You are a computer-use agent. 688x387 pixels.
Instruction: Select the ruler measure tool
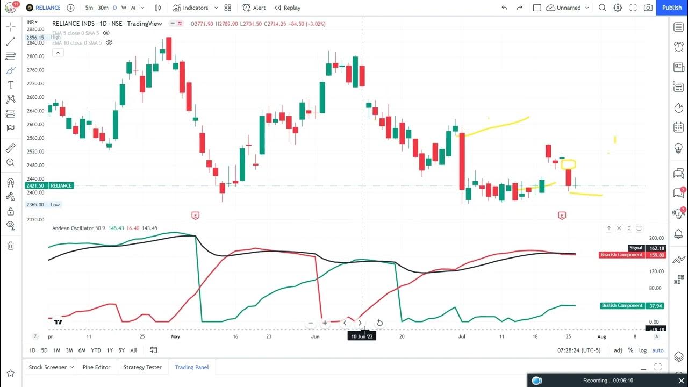(x=11, y=148)
